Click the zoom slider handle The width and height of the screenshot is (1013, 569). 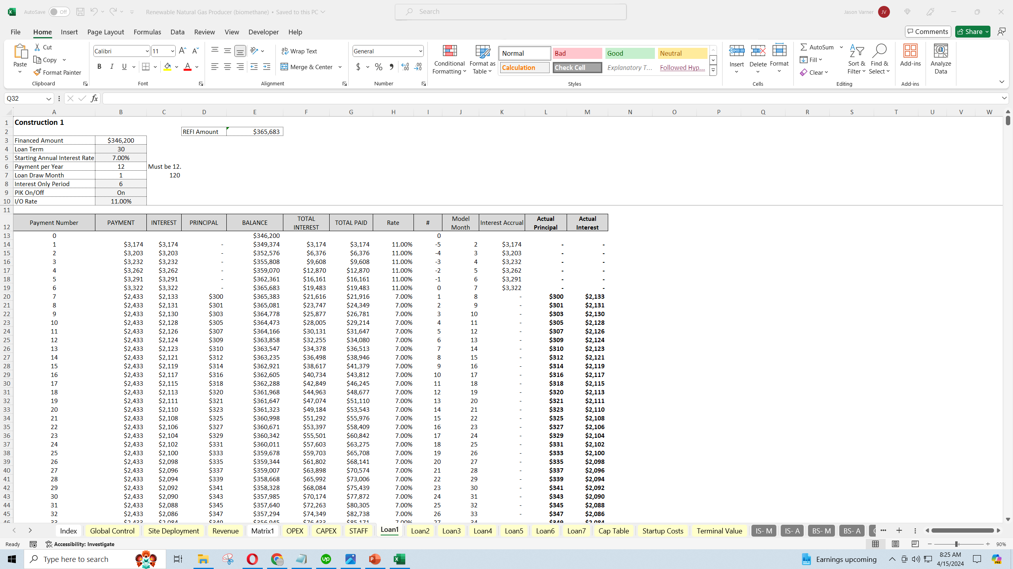[x=956, y=544]
